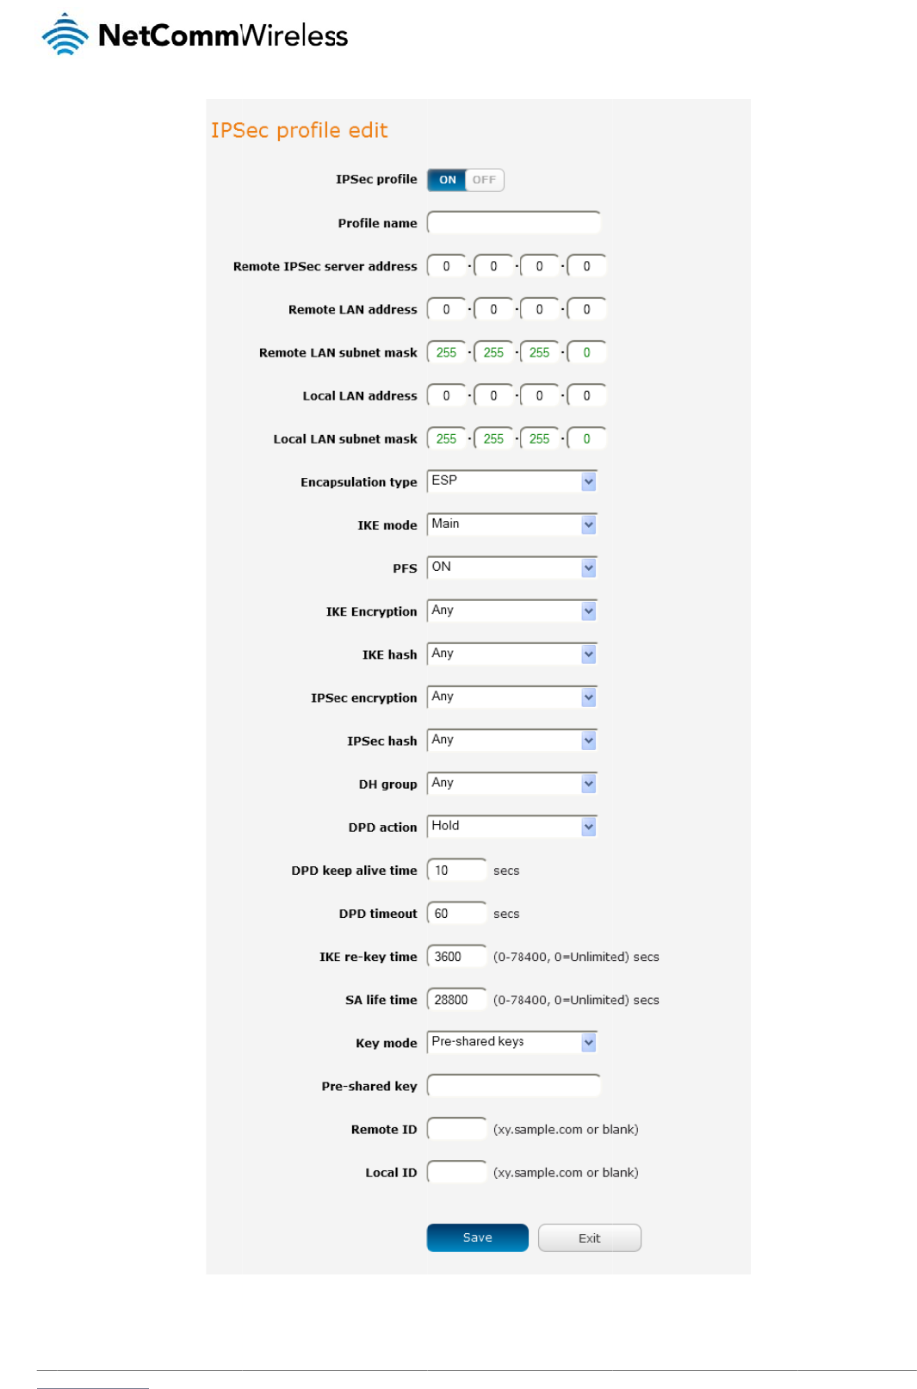Screen dimensions: 917x1389
Task: Select the IKE Encryption dropdown
Action: click(x=511, y=611)
